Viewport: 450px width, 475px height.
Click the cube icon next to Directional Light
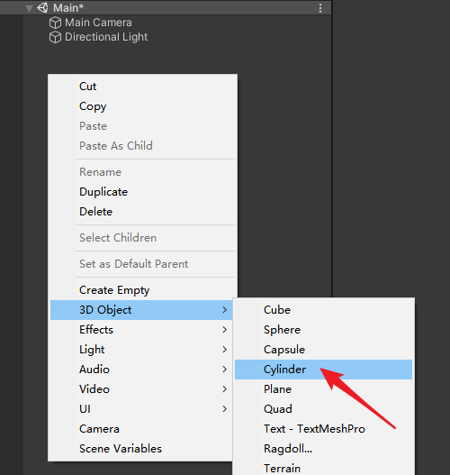(55, 37)
